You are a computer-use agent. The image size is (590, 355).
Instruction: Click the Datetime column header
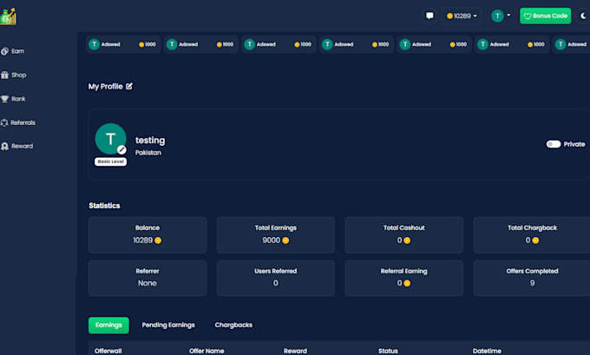[x=487, y=351]
